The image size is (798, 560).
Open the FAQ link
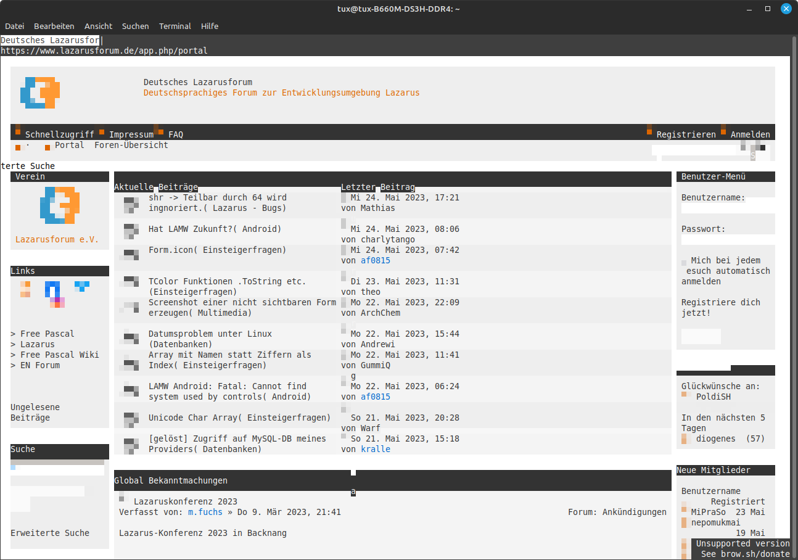click(176, 134)
